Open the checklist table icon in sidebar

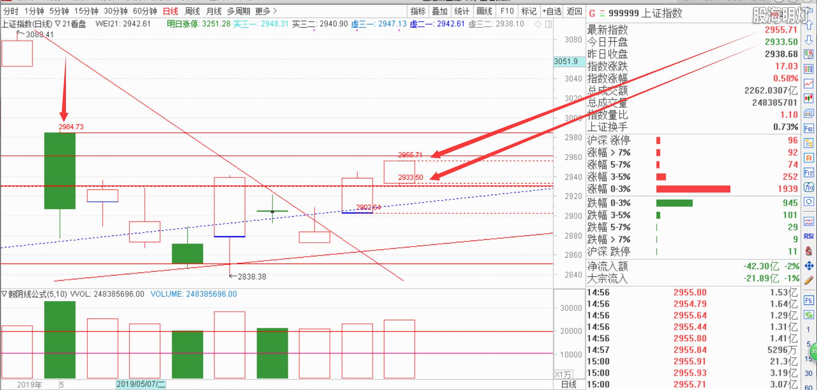[x=808, y=54]
